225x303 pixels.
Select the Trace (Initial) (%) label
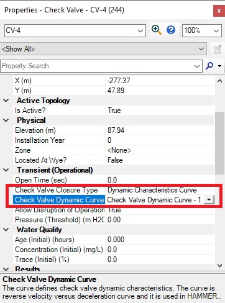pyautogui.click(x=42, y=260)
